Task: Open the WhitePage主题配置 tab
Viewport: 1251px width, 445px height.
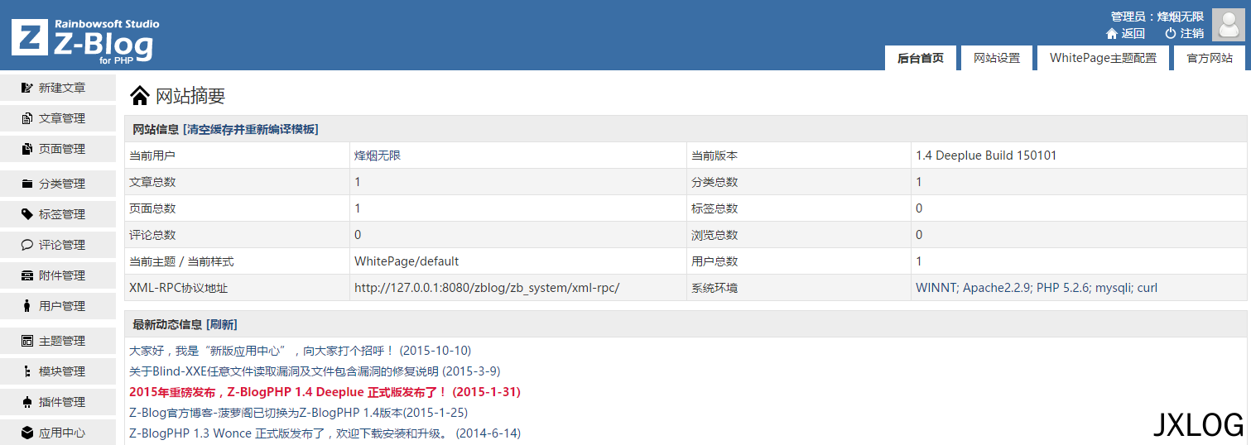Action: [x=1103, y=58]
